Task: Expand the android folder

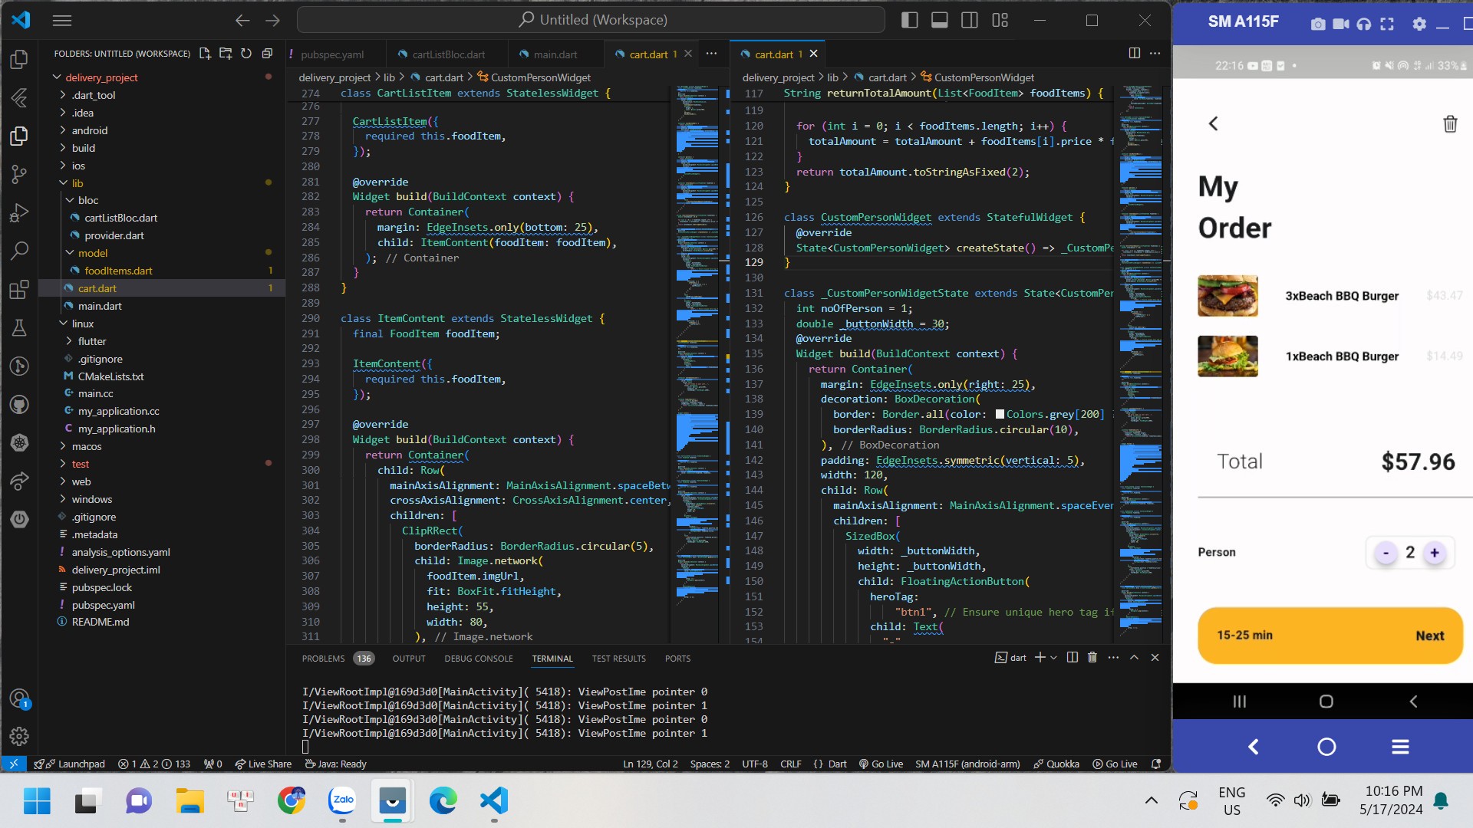Action: 89,130
